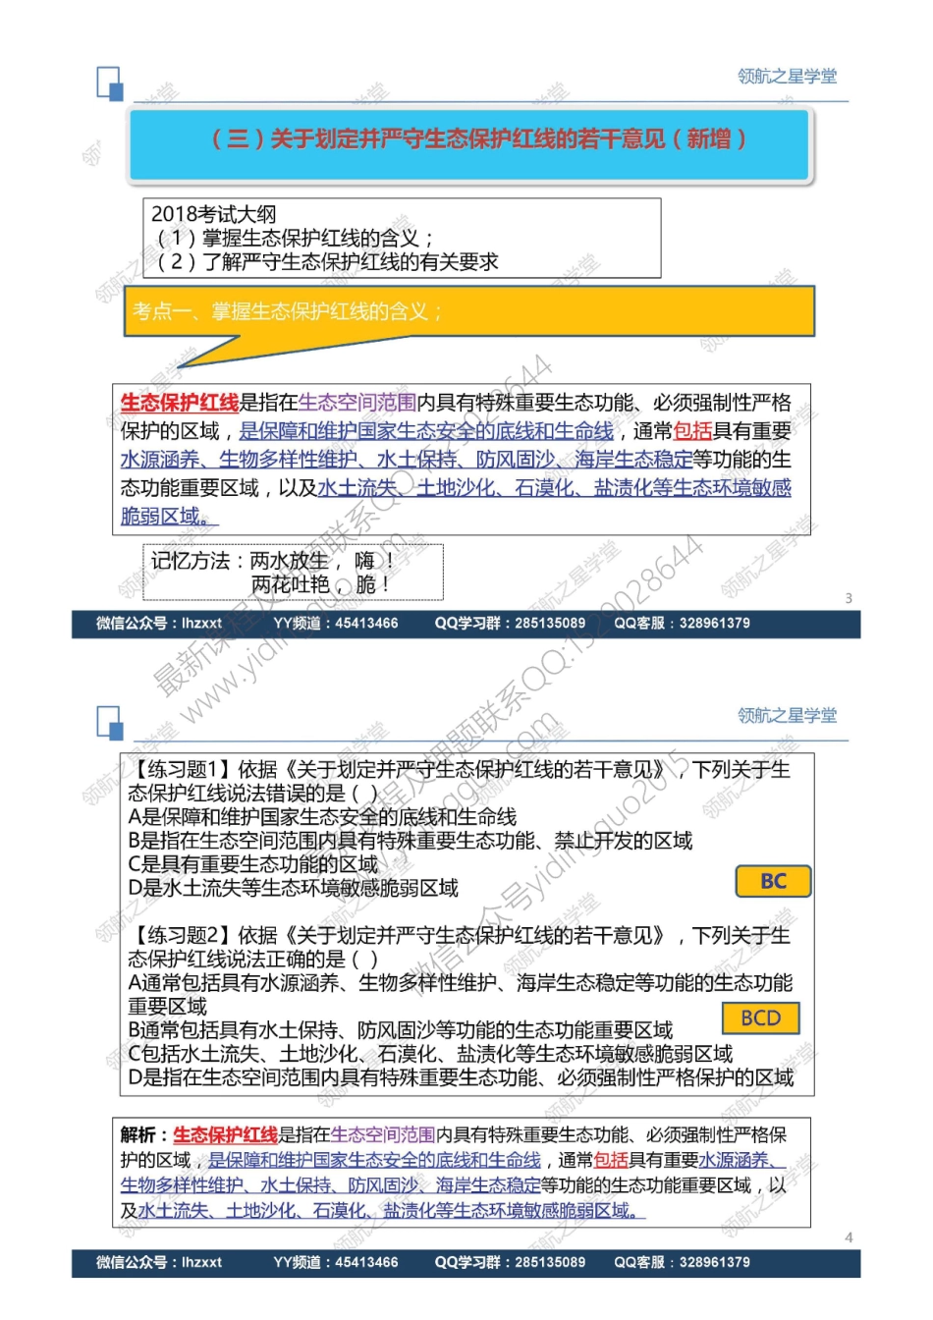This screenshot has width=933, height=1320.
Task: Click YY频道:45413466 in slide 3 footer
Action: pos(336,623)
